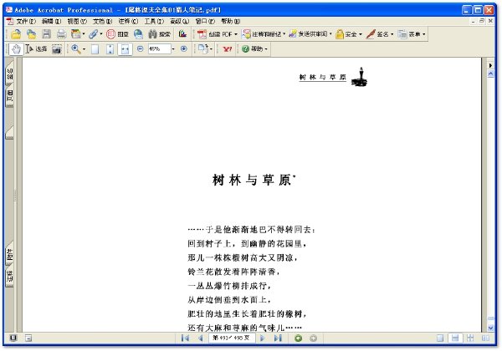
Task: Open the Document (文档) menu
Action: [102, 21]
